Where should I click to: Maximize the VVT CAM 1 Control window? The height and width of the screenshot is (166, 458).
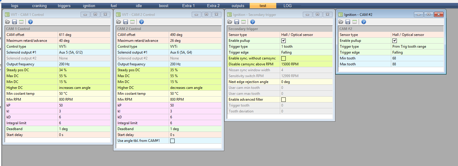pos(95,14)
